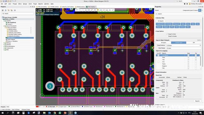Click the place text 'A' icon in PCB toolbar
The width and height of the screenshot is (204, 115).
[110, 10]
